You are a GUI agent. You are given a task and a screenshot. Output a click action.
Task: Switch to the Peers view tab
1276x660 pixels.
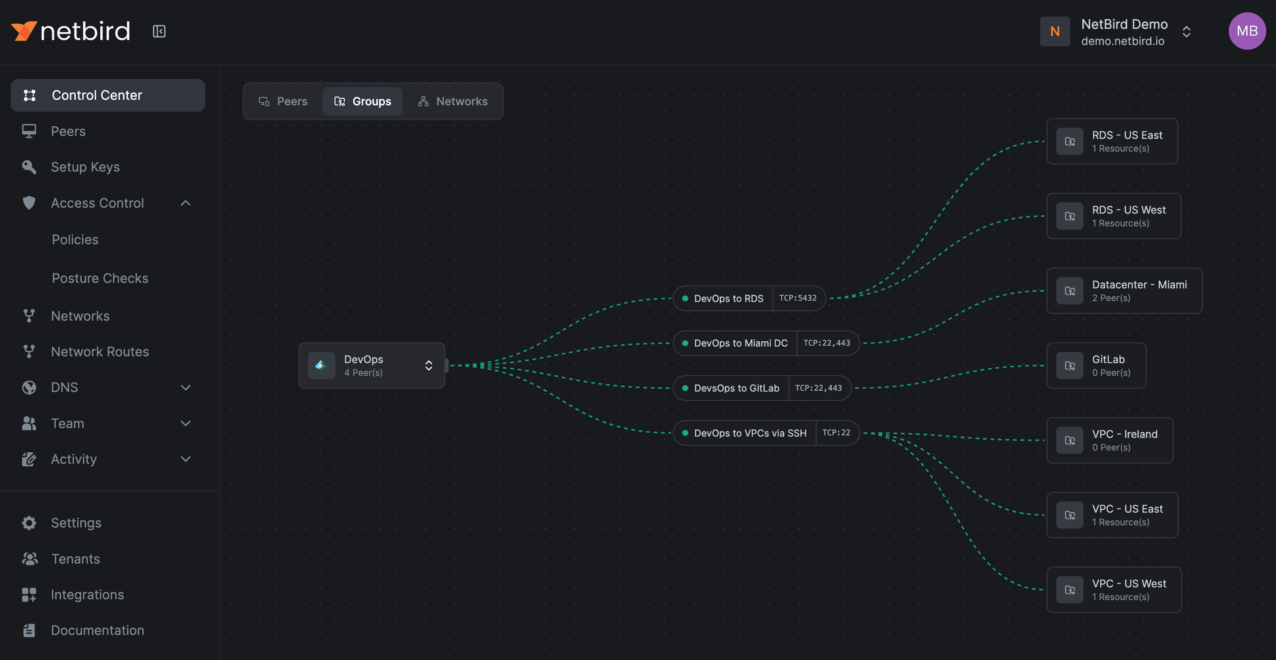pyautogui.click(x=284, y=102)
